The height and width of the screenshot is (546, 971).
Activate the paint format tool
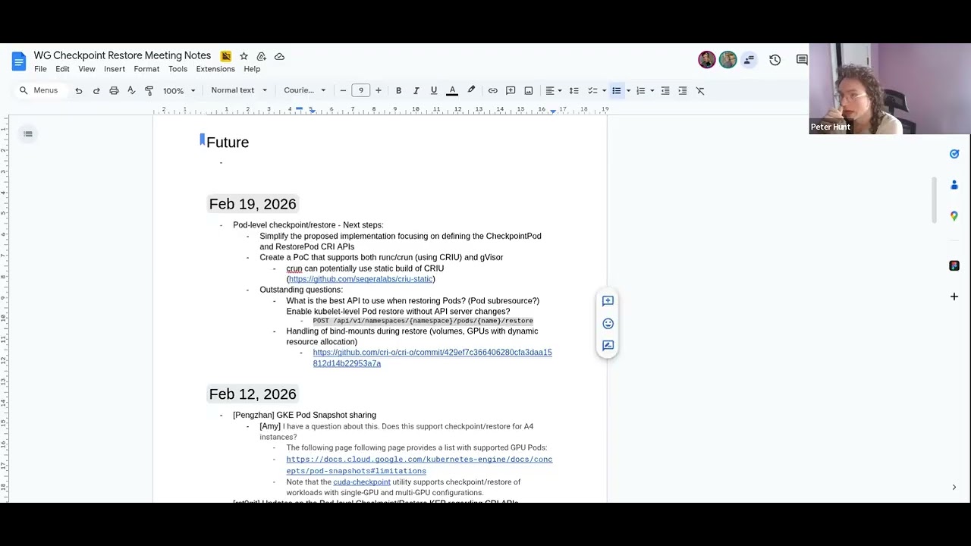click(x=149, y=90)
